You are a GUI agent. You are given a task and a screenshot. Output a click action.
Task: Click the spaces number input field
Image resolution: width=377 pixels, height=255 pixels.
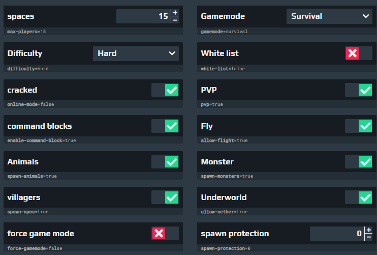point(144,16)
